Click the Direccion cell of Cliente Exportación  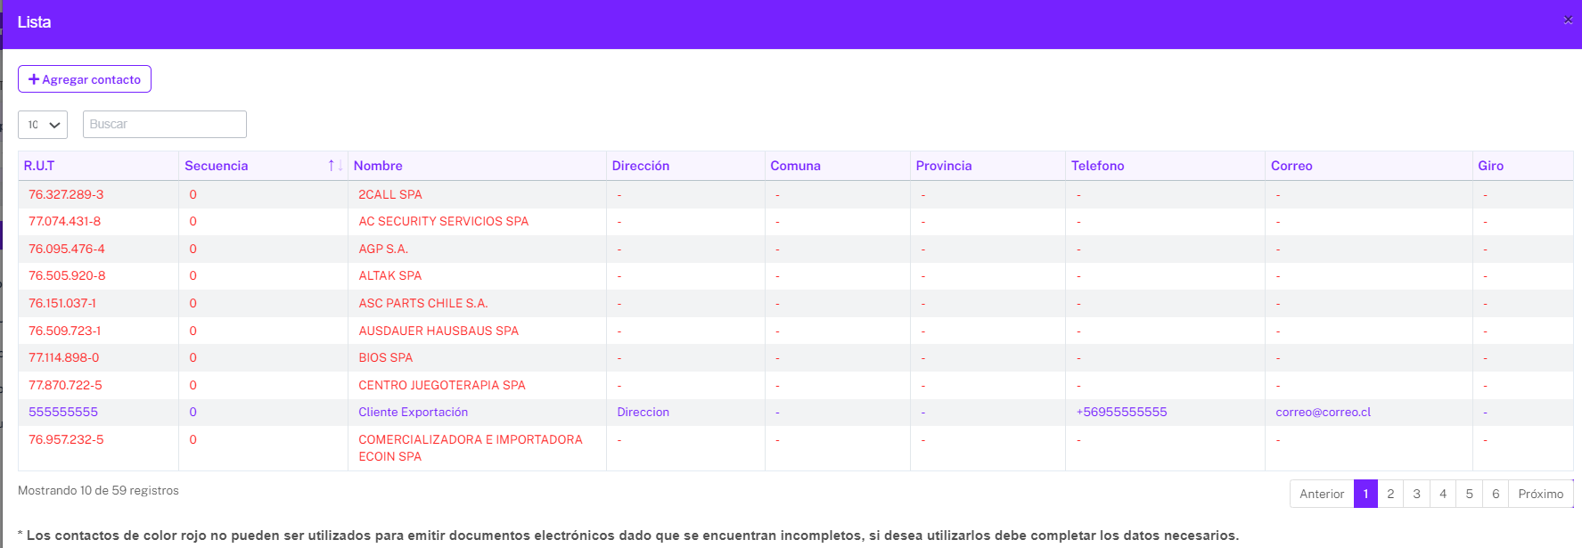click(643, 412)
